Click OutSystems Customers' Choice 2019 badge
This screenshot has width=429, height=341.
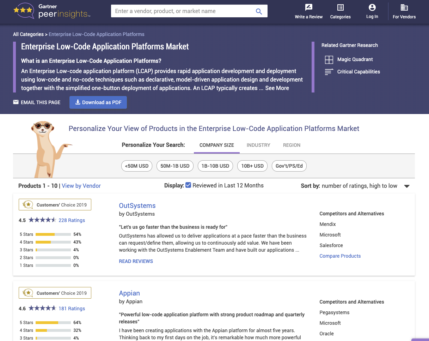click(55, 205)
